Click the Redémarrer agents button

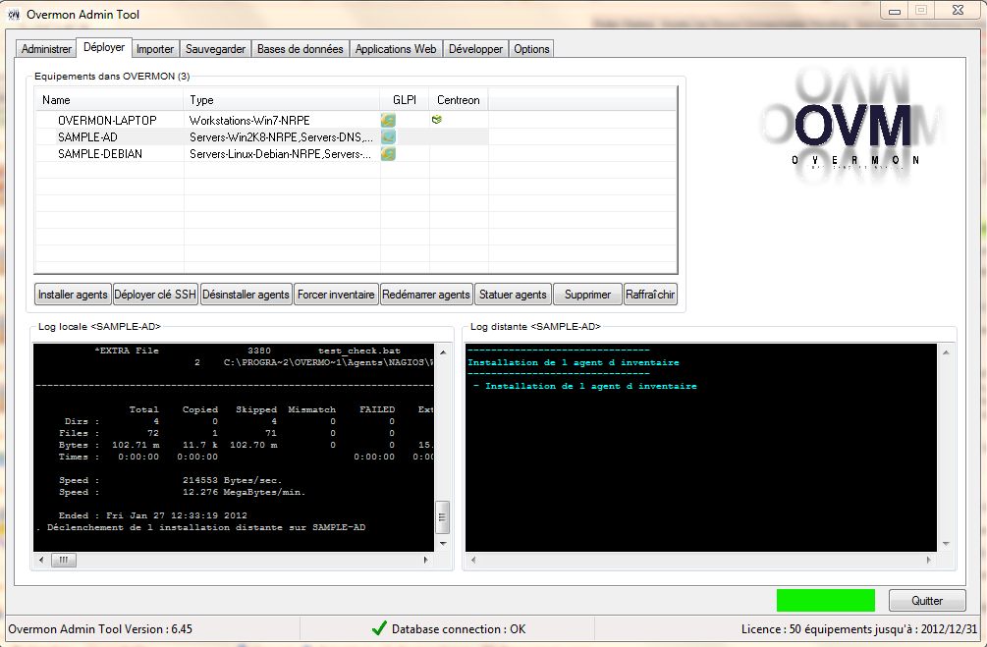pyautogui.click(x=425, y=294)
